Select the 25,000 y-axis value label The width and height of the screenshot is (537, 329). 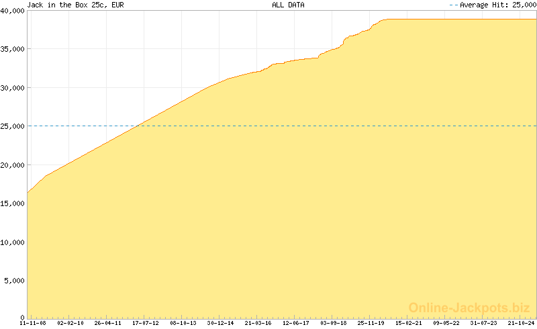pos(13,126)
